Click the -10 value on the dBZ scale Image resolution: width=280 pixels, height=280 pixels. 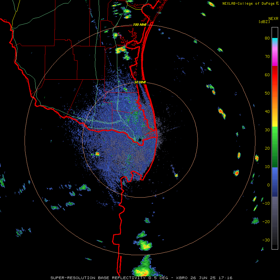pyautogui.click(x=266, y=203)
